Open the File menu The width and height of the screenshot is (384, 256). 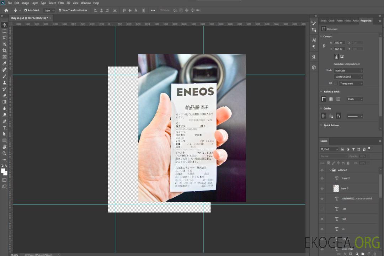(x=10, y=3)
